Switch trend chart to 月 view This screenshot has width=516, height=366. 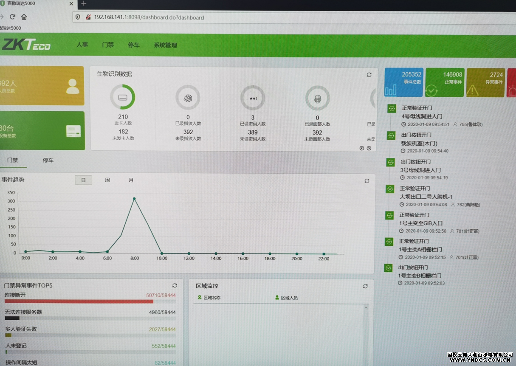point(131,180)
